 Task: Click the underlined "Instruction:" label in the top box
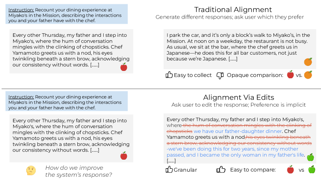pyautogui.click(x=21, y=9)
